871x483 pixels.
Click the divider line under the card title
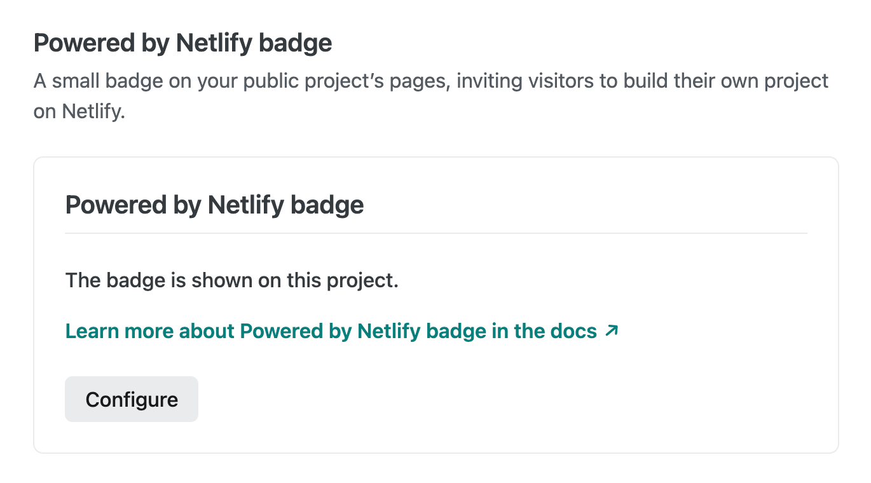pyautogui.click(x=436, y=233)
